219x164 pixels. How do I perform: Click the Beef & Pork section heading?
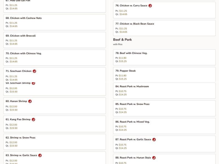point(122,40)
